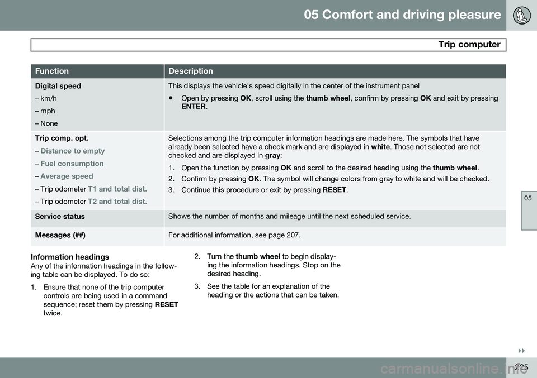Click the carmanualsonline.info watermark link
537x378 pixels.
454,369
